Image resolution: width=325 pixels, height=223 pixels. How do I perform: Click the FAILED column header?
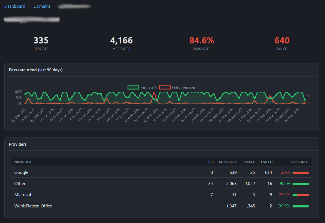pyautogui.click(x=267, y=162)
